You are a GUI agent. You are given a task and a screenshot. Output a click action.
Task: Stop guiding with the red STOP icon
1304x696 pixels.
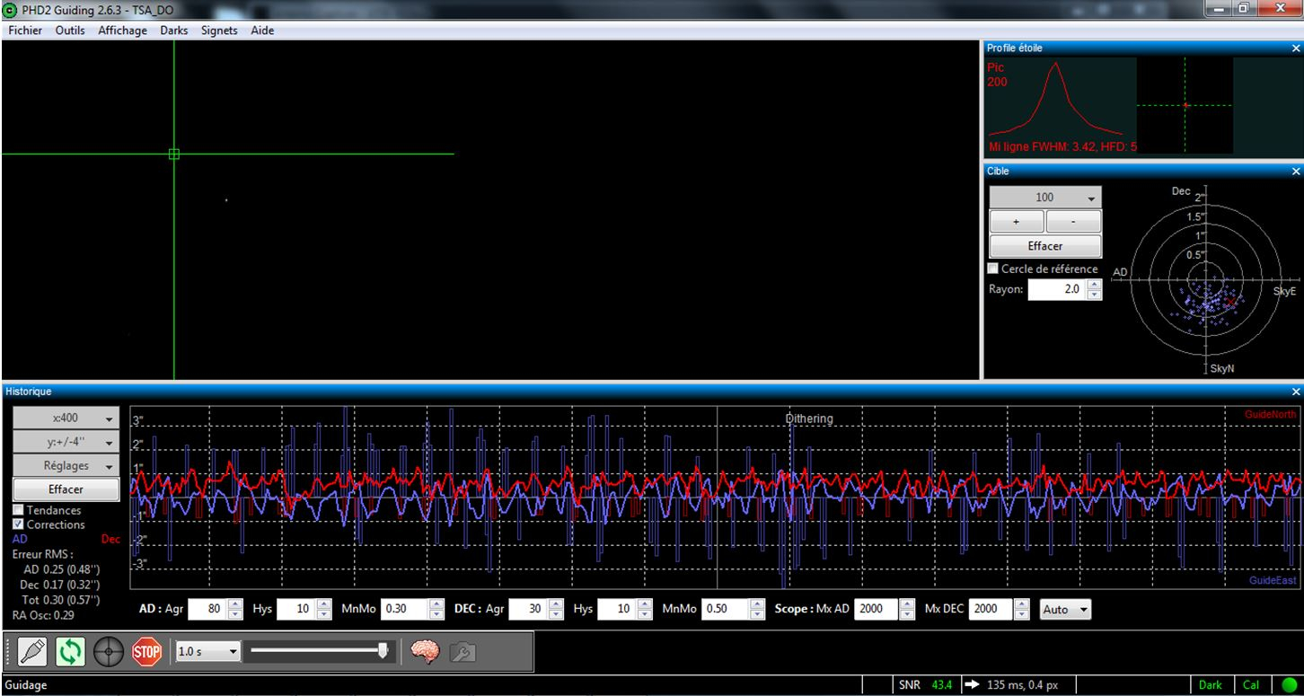145,651
